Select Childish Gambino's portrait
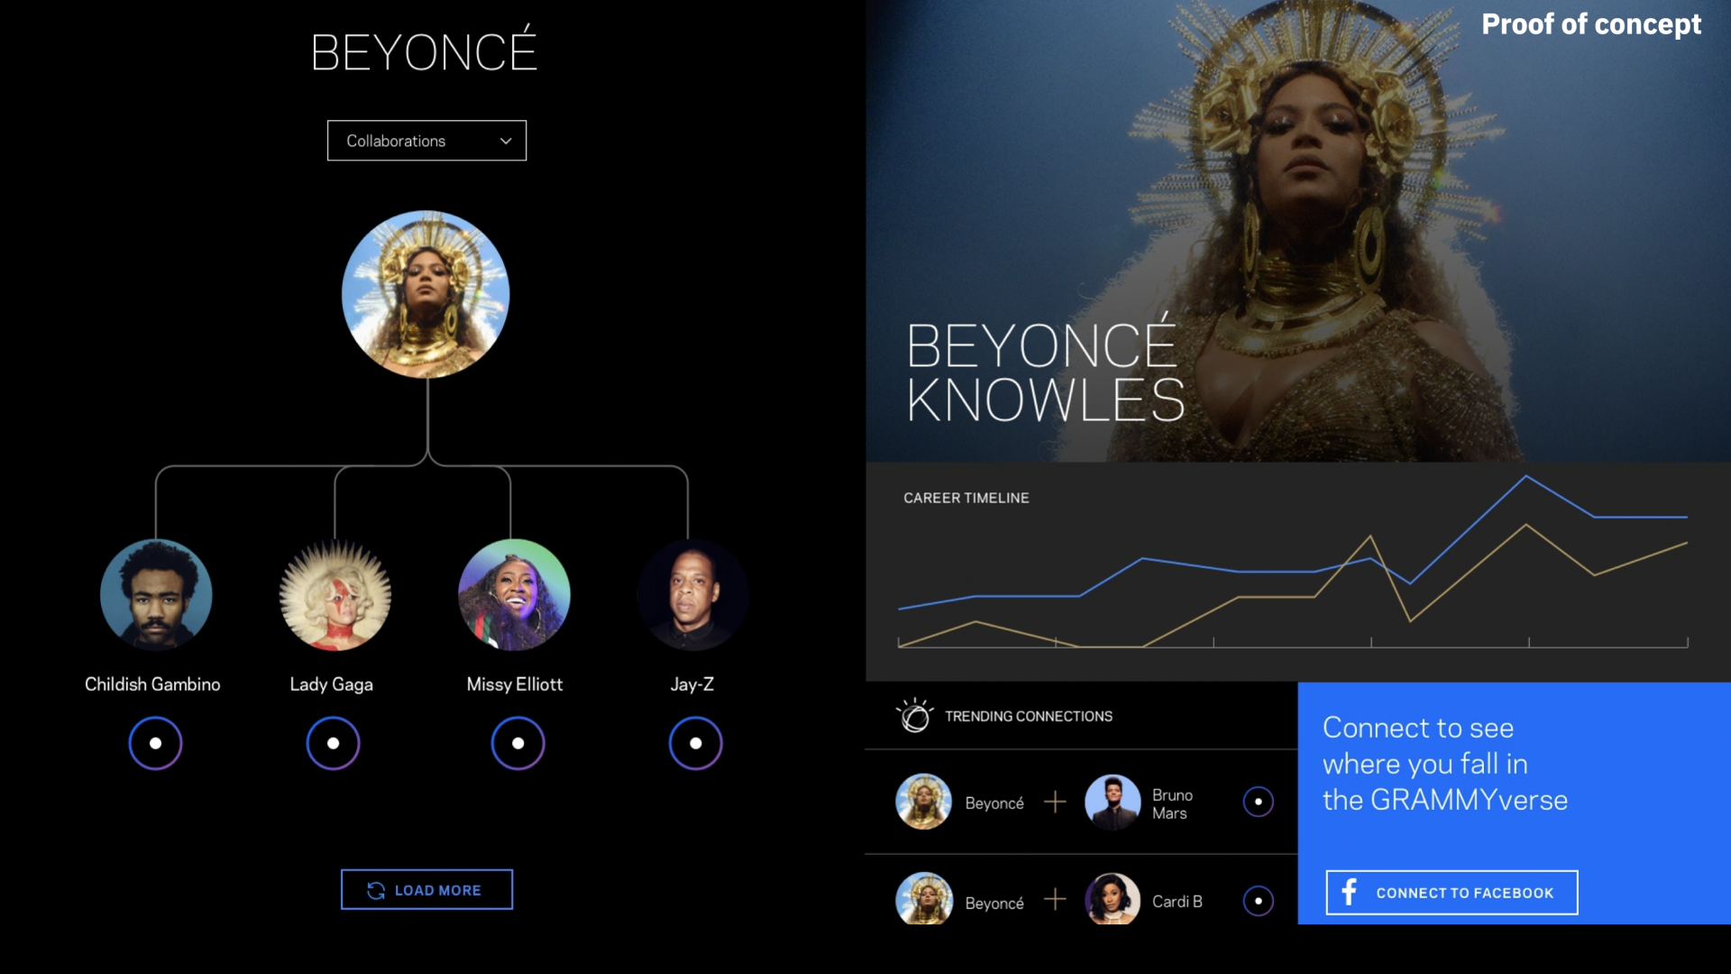 (156, 595)
